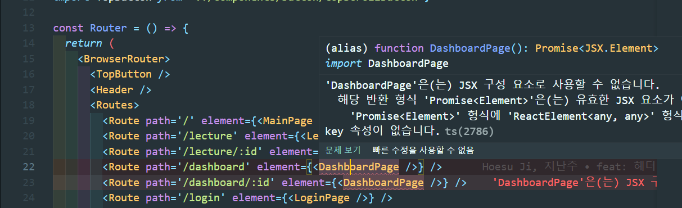
Task: Click the Header tag
Action: (x=121, y=90)
